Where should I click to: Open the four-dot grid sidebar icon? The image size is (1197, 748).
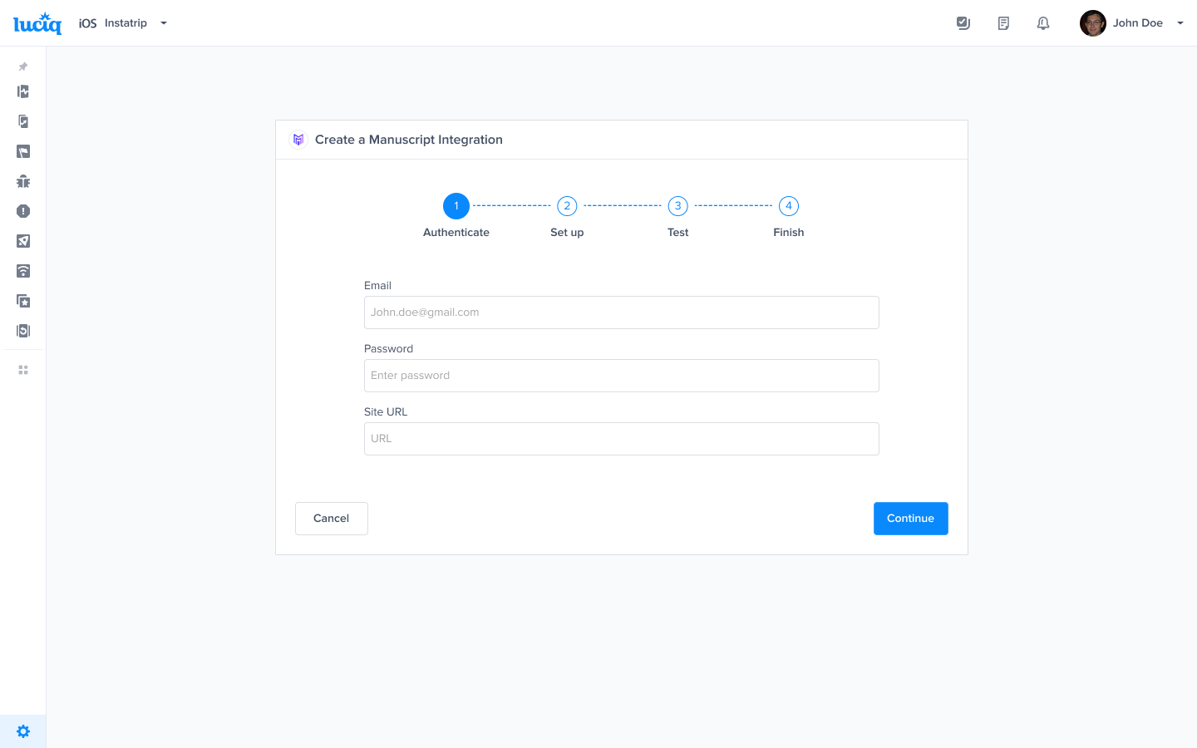tap(23, 370)
